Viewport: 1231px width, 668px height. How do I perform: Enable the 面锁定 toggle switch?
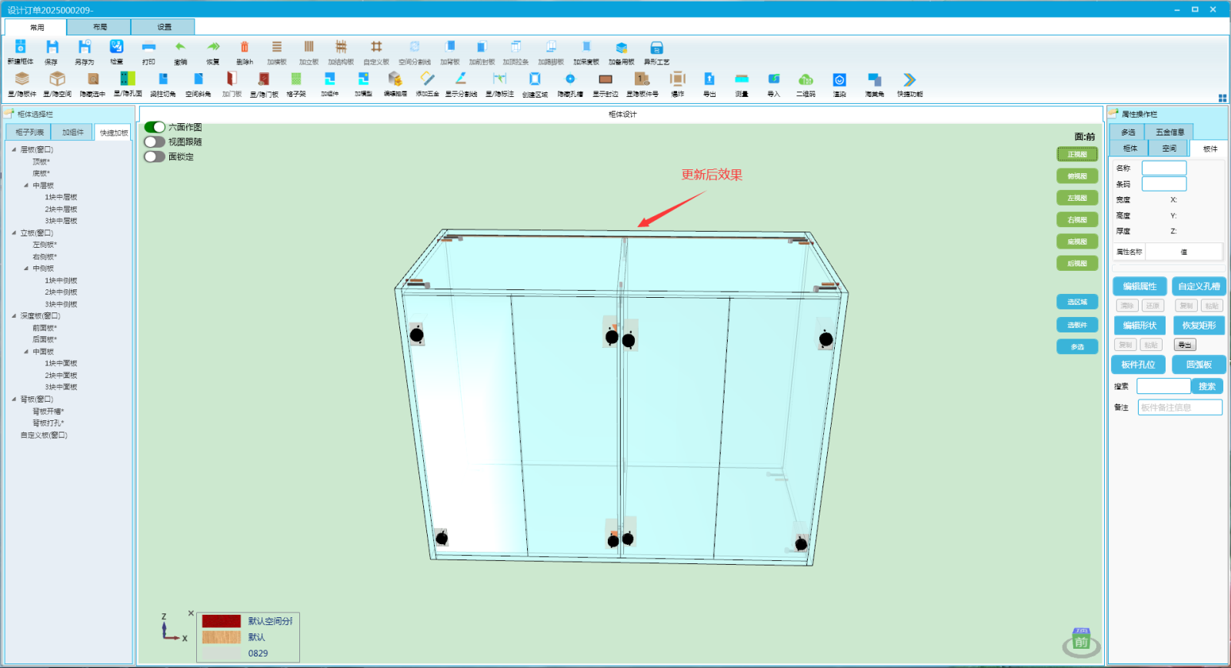point(155,156)
